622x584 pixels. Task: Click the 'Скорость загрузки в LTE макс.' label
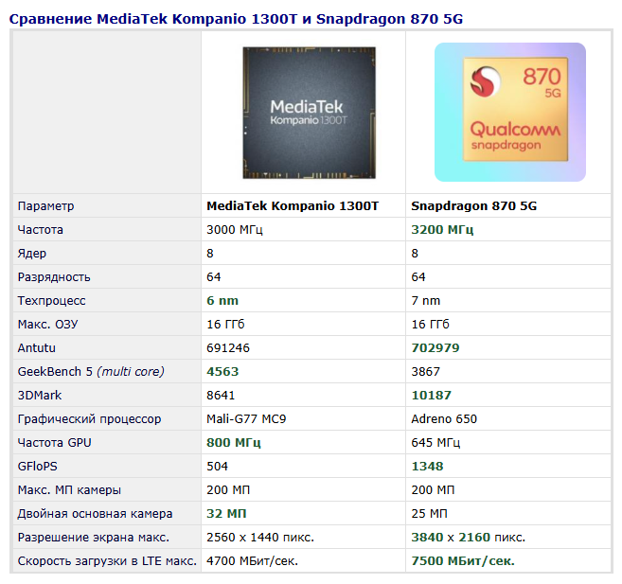tap(107, 561)
